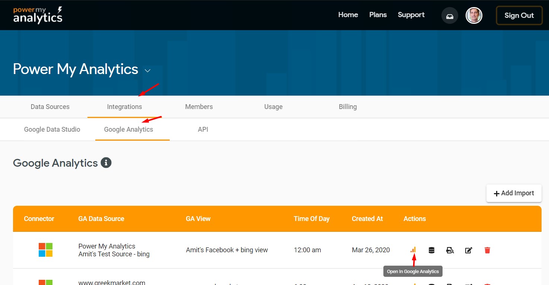Select the Integrations tab

125,107
